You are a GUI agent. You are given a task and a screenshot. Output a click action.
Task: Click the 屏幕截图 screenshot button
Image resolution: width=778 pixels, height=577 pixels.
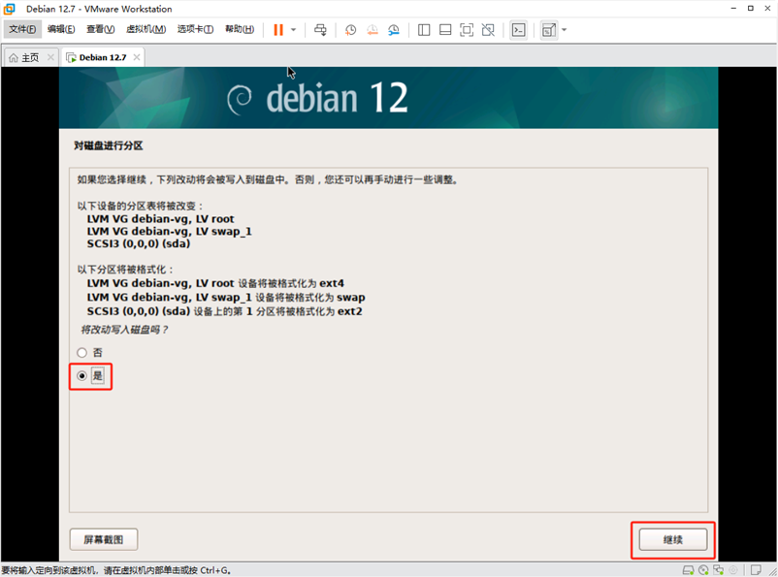coord(104,540)
